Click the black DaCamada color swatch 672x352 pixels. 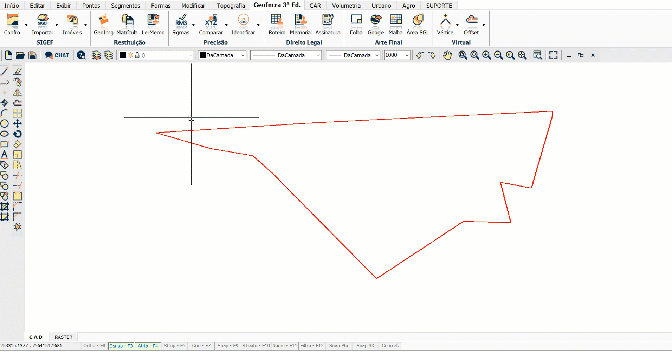203,55
